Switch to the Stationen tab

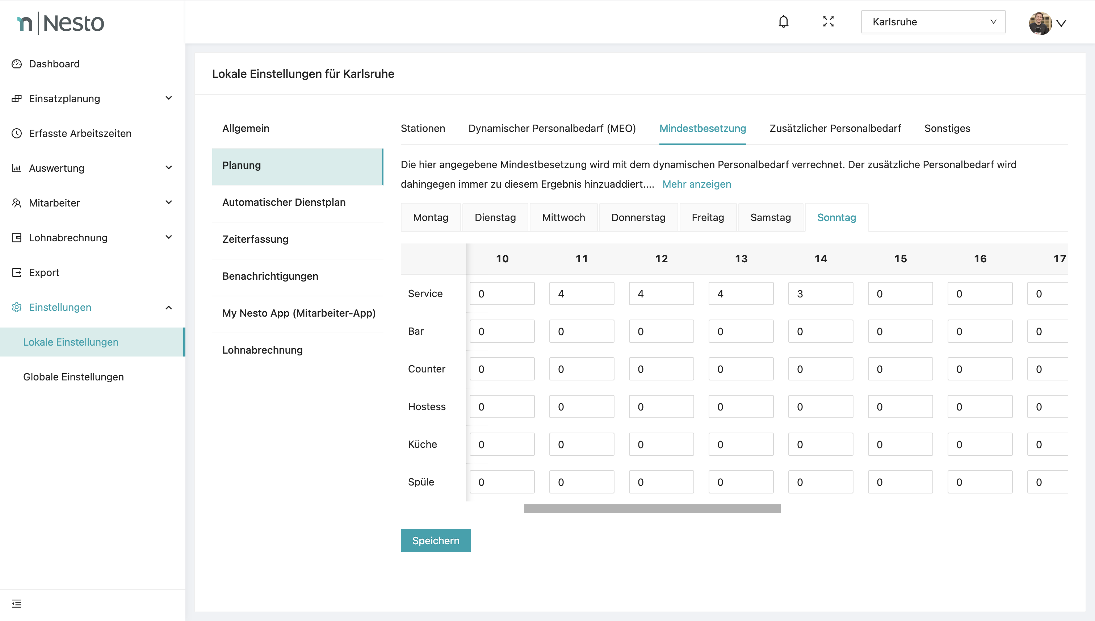tap(423, 128)
